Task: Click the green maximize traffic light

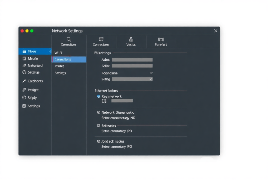Action: point(32,31)
